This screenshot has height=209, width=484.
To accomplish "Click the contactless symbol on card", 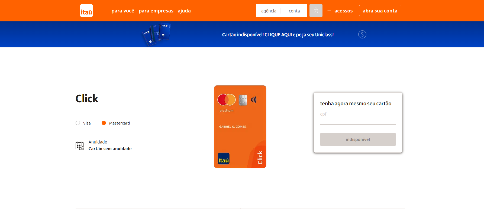I will (254, 100).
